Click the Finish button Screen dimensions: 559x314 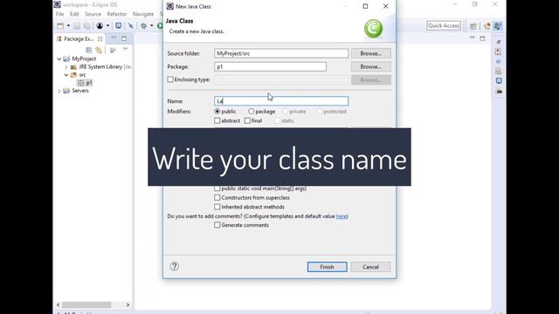point(327,267)
